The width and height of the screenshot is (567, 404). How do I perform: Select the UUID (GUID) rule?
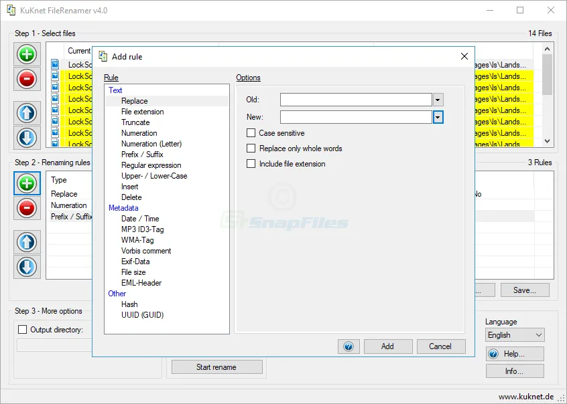click(x=143, y=315)
